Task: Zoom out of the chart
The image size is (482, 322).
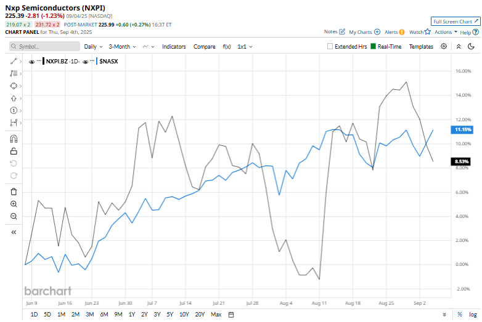Action: point(14,216)
